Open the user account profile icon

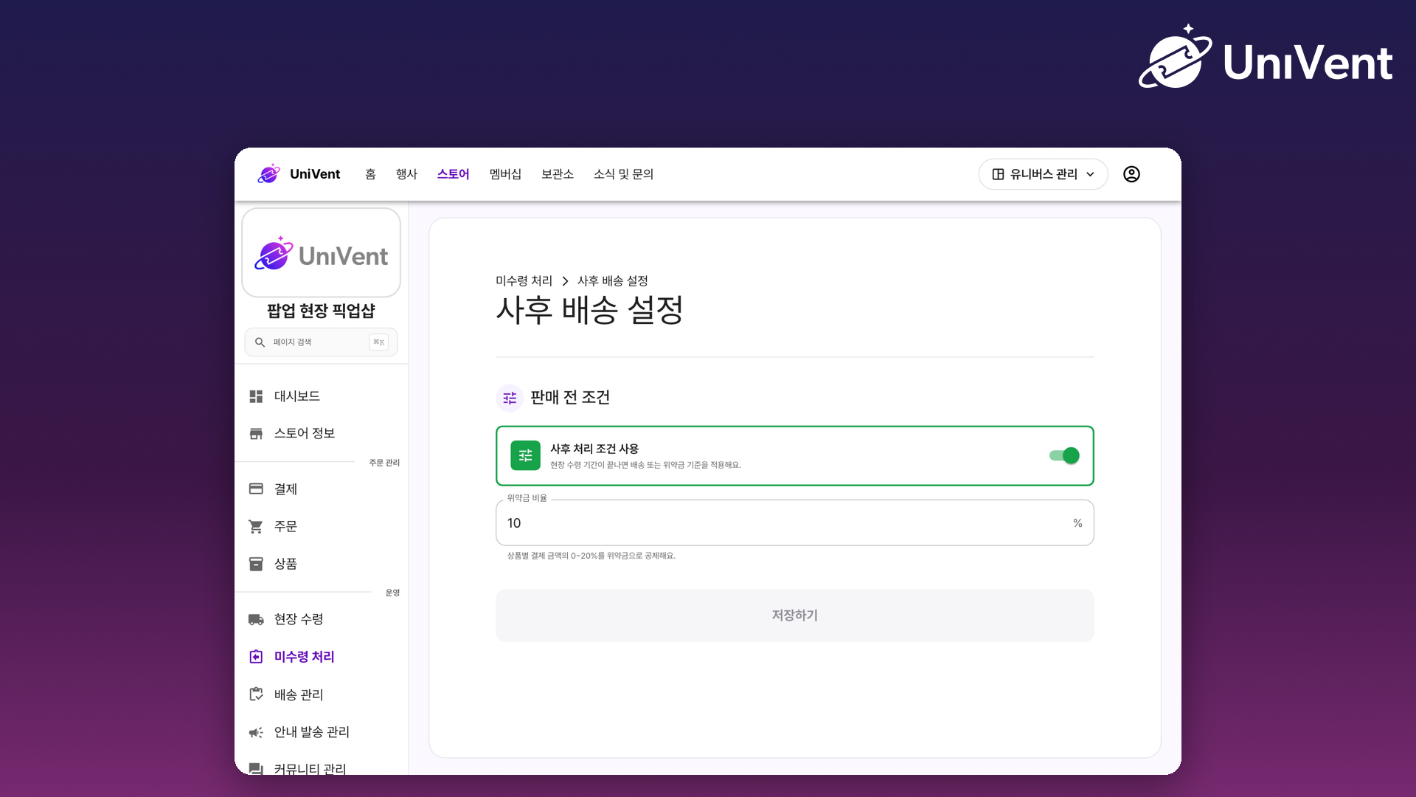tap(1131, 174)
